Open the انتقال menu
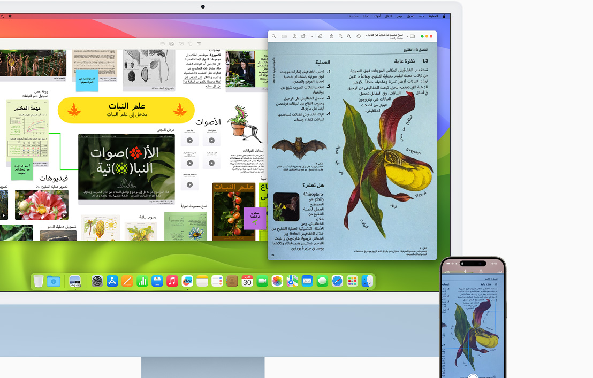The height and width of the screenshot is (378, 593). tap(389, 16)
